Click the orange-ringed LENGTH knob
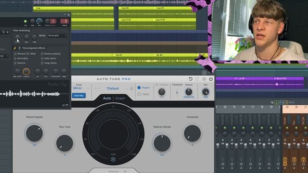This screenshot has width=308, height=173. point(26,72)
